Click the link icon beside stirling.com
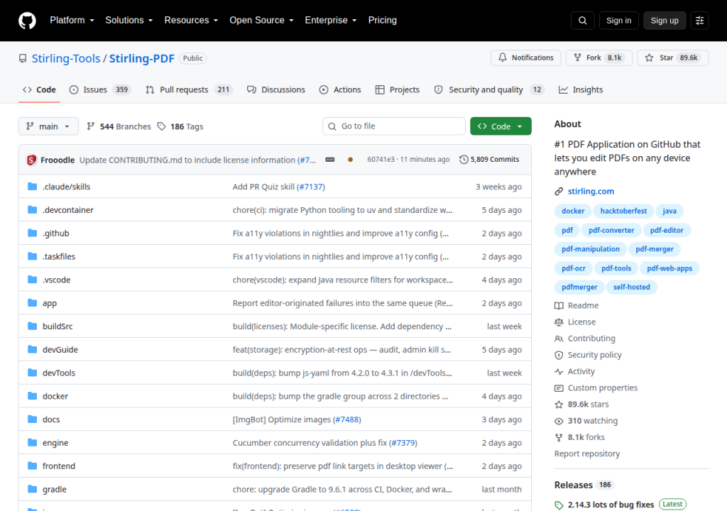This screenshot has height=511, width=727. point(559,192)
